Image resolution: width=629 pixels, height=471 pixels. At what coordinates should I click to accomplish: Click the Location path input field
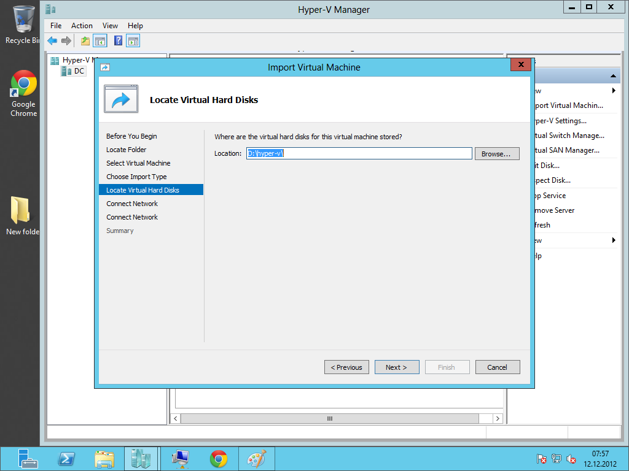tap(359, 153)
